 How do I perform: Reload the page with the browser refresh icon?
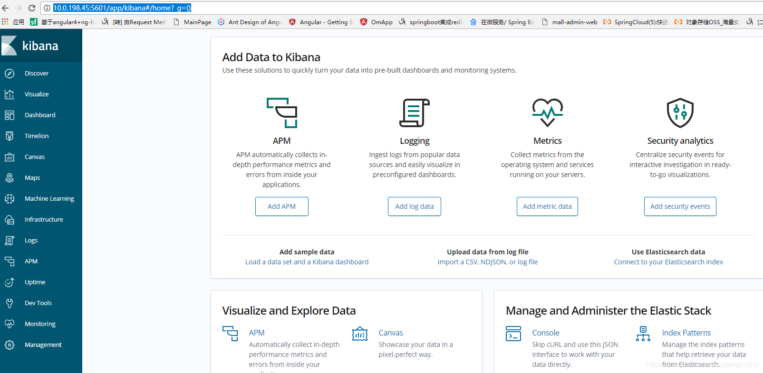(32, 8)
